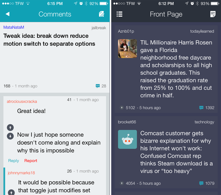The height and width of the screenshot is (195, 221).
Task: Open the hamburger list menu icon
Action: [119, 14]
